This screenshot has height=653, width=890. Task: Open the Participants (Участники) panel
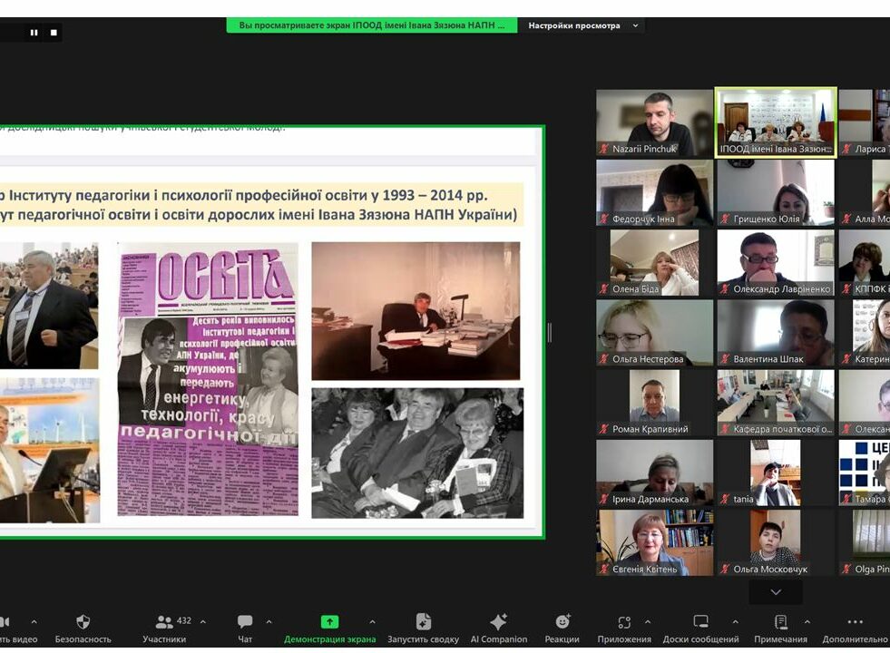coord(164,622)
